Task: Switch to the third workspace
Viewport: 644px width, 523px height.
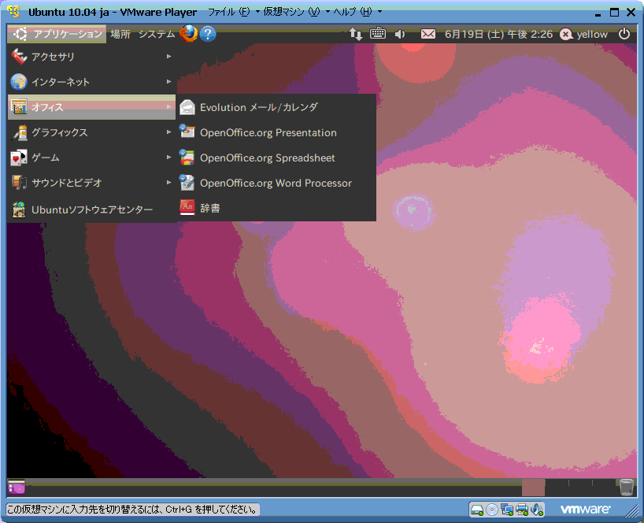Action: 580,488
